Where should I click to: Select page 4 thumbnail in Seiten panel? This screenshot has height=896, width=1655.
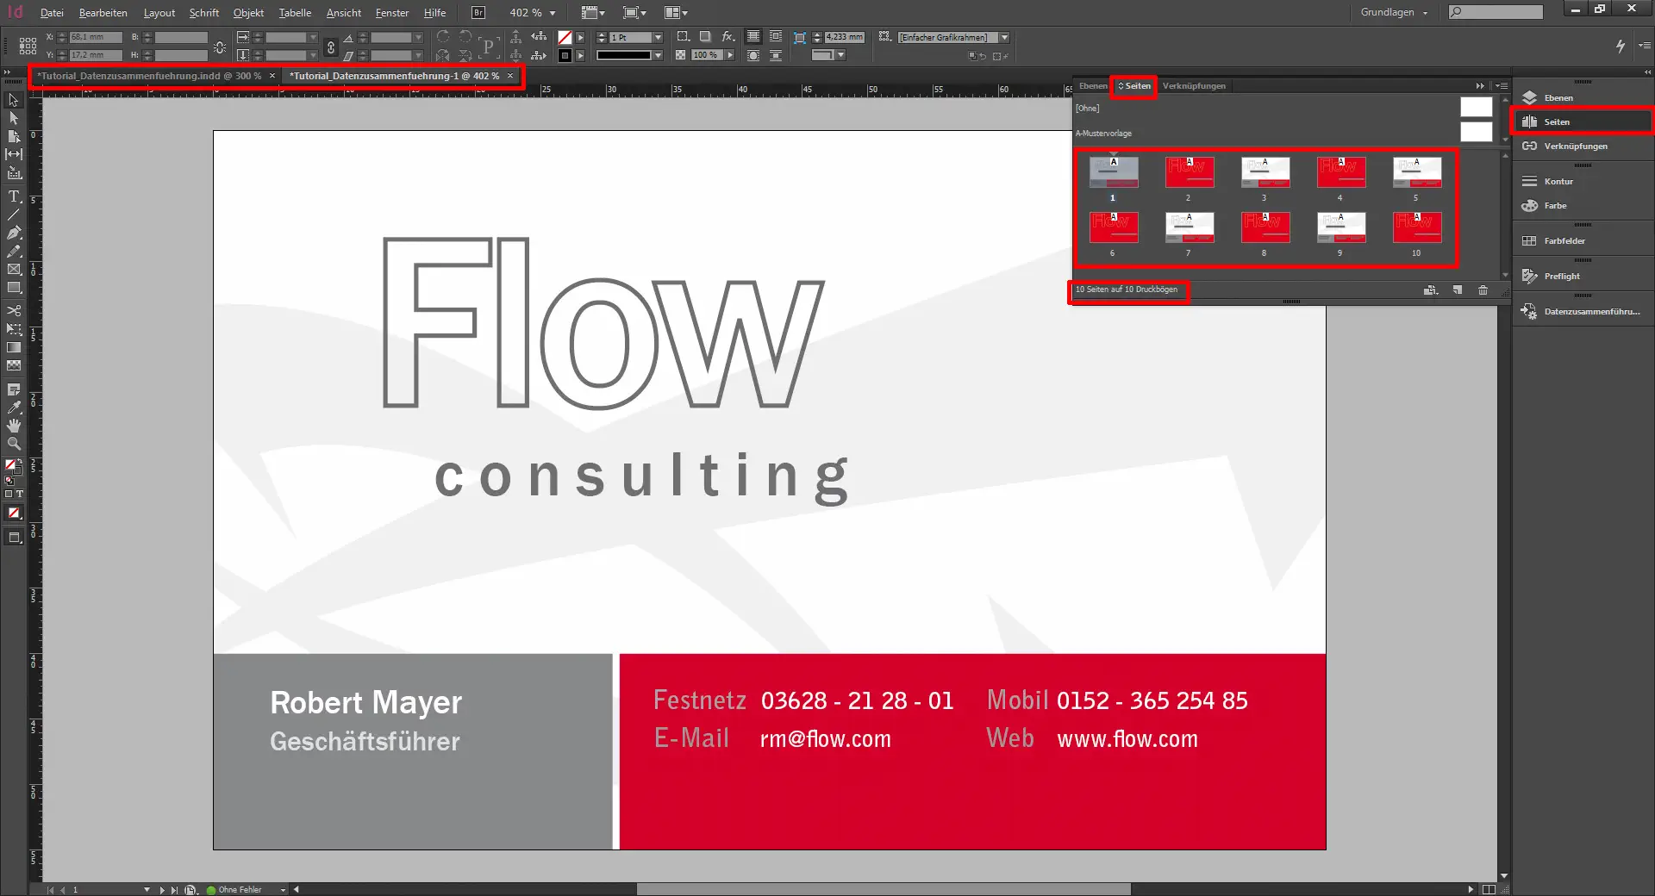coord(1340,172)
